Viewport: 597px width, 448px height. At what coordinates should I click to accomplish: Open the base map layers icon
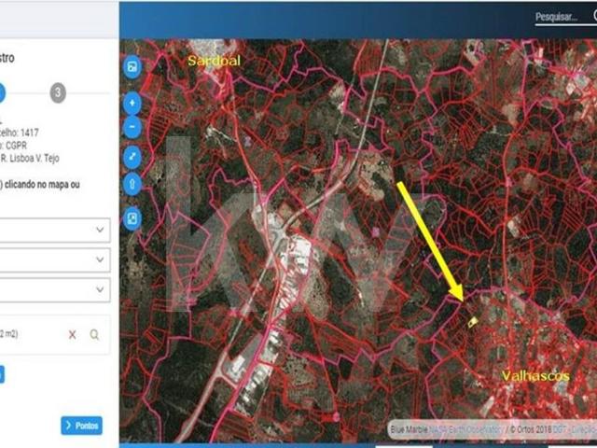[132, 67]
